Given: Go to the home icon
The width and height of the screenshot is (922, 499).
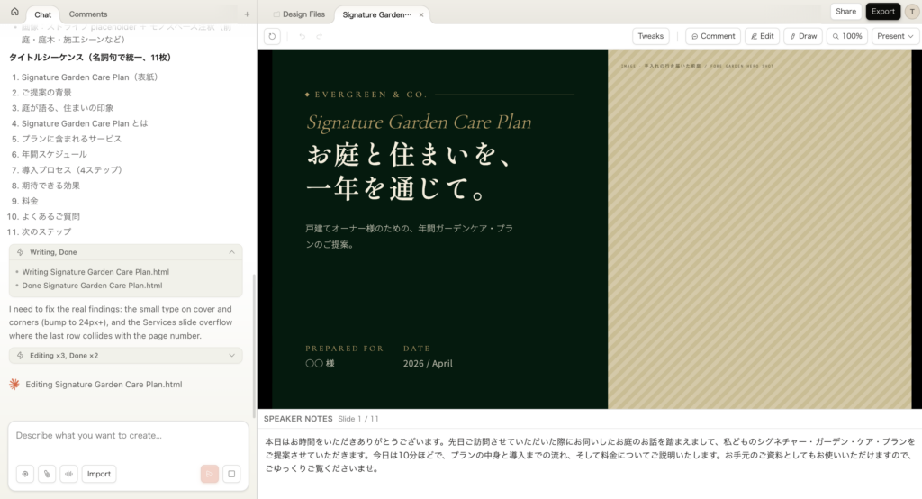Looking at the screenshot, I should coord(14,12).
